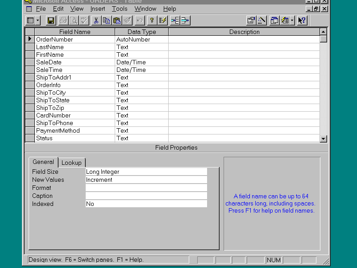The image size is (357, 268).
Task: Open the Insert menu
Action: pyautogui.click(x=98, y=8)
